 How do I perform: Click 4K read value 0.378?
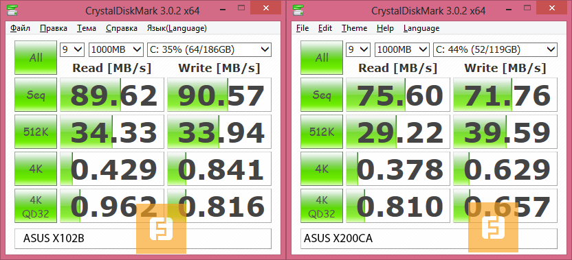click(398, 169)
